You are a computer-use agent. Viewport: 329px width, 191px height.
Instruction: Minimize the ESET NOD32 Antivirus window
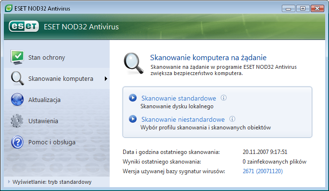(289, 9)
